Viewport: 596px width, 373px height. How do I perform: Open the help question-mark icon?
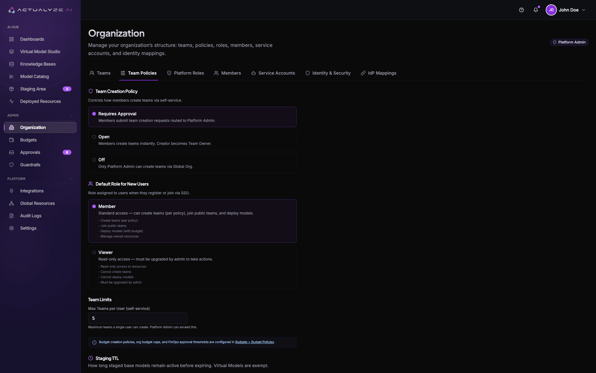click(x=521, y=10)
